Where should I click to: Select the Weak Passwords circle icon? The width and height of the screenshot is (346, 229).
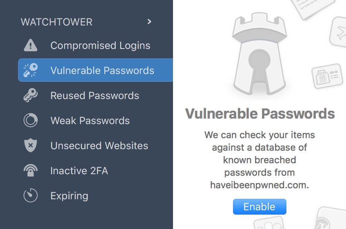tap(30, 121)
